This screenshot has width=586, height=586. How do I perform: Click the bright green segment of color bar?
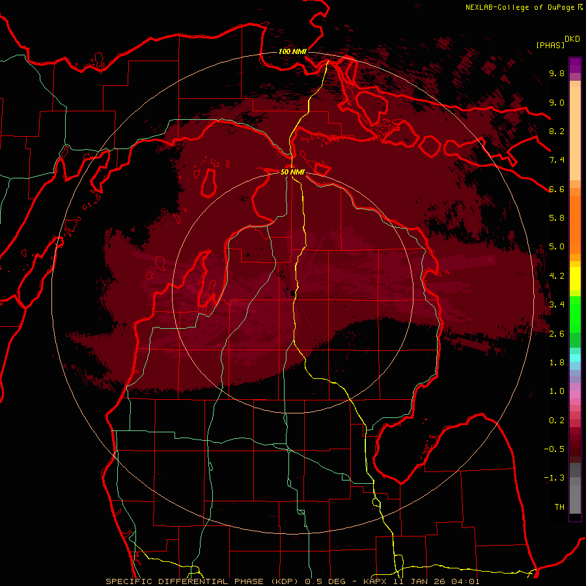click(x=575, y=314)
